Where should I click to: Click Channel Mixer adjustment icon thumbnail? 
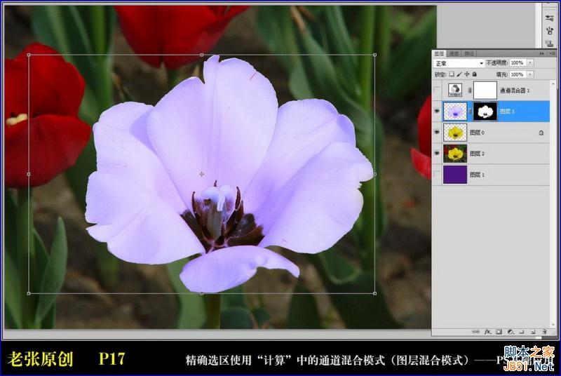tap(455, 90)
